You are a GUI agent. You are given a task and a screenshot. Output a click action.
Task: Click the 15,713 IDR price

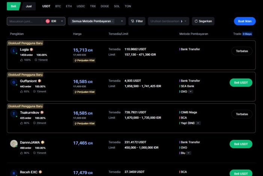coord(83,50)
